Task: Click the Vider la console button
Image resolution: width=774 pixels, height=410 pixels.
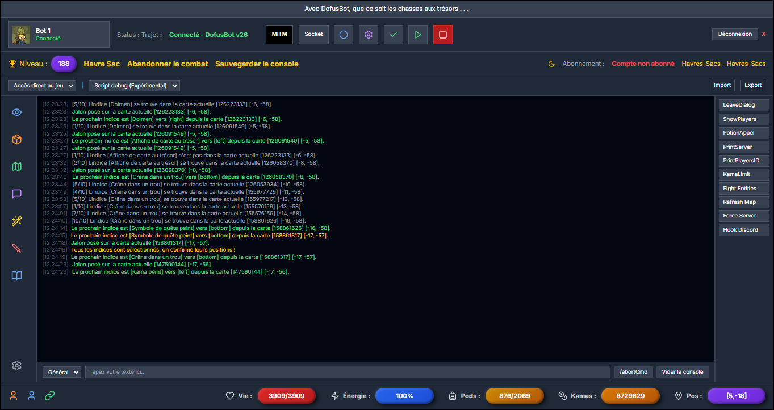Action: click(x=682, y=371)
